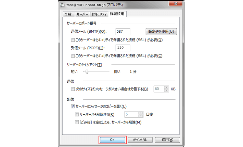The image size is (243, 147).
Task: Click the server timeout slider handle
Action: point(87,71)
